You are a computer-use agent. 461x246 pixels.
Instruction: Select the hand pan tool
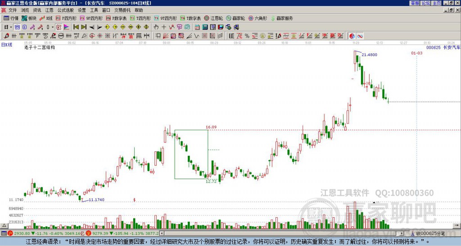coord(156,27)
